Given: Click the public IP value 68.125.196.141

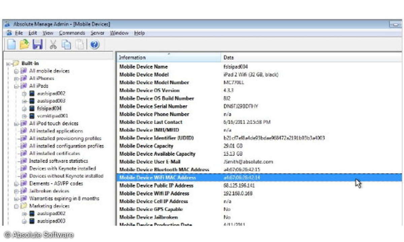Looking at the screenshot, I should tap(239, 186).
